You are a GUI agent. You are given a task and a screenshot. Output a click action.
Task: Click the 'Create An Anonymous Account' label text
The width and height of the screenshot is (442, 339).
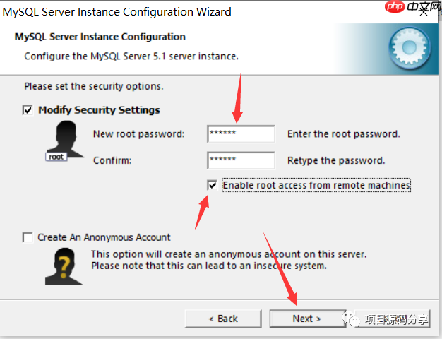click(104, 237)
